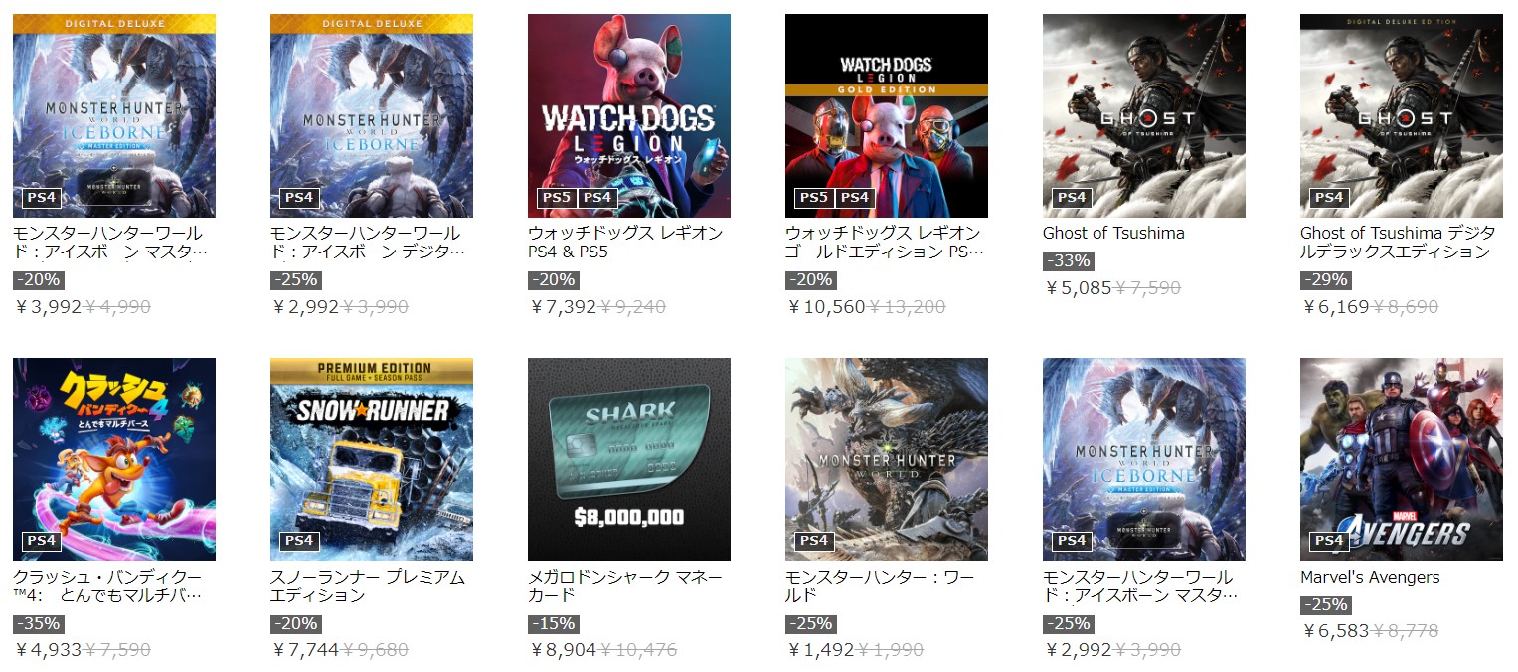Open the Watch Dogs Legion PS4 & PS5 cover
Image resolution: width=1518 pixels, height=672 pixels.
coord(628,115)
